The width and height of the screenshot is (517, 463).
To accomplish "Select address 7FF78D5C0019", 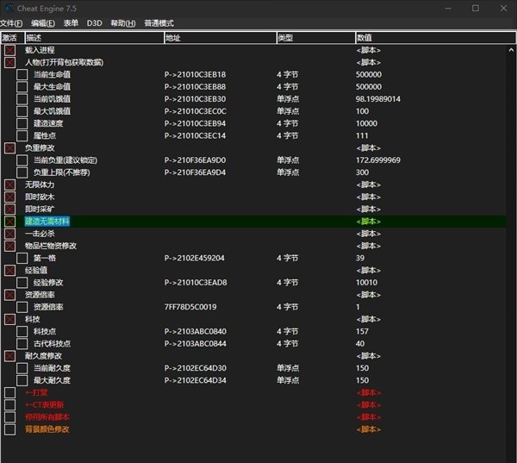I will point(190,307).
